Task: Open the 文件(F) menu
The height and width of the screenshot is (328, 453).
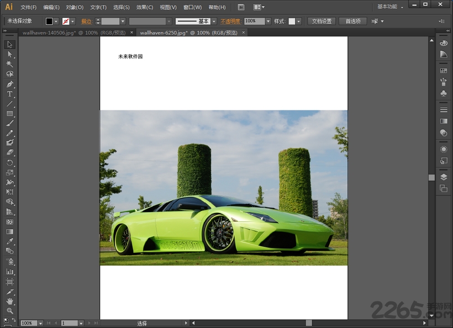Action: [x=28, y=7]
